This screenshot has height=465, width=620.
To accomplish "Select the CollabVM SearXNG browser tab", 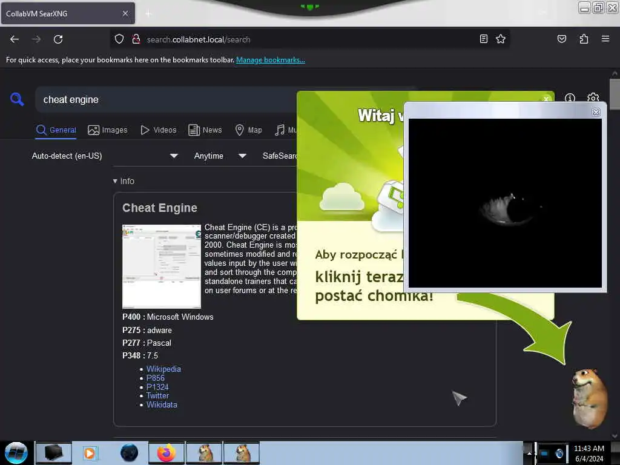I will 68,13.
